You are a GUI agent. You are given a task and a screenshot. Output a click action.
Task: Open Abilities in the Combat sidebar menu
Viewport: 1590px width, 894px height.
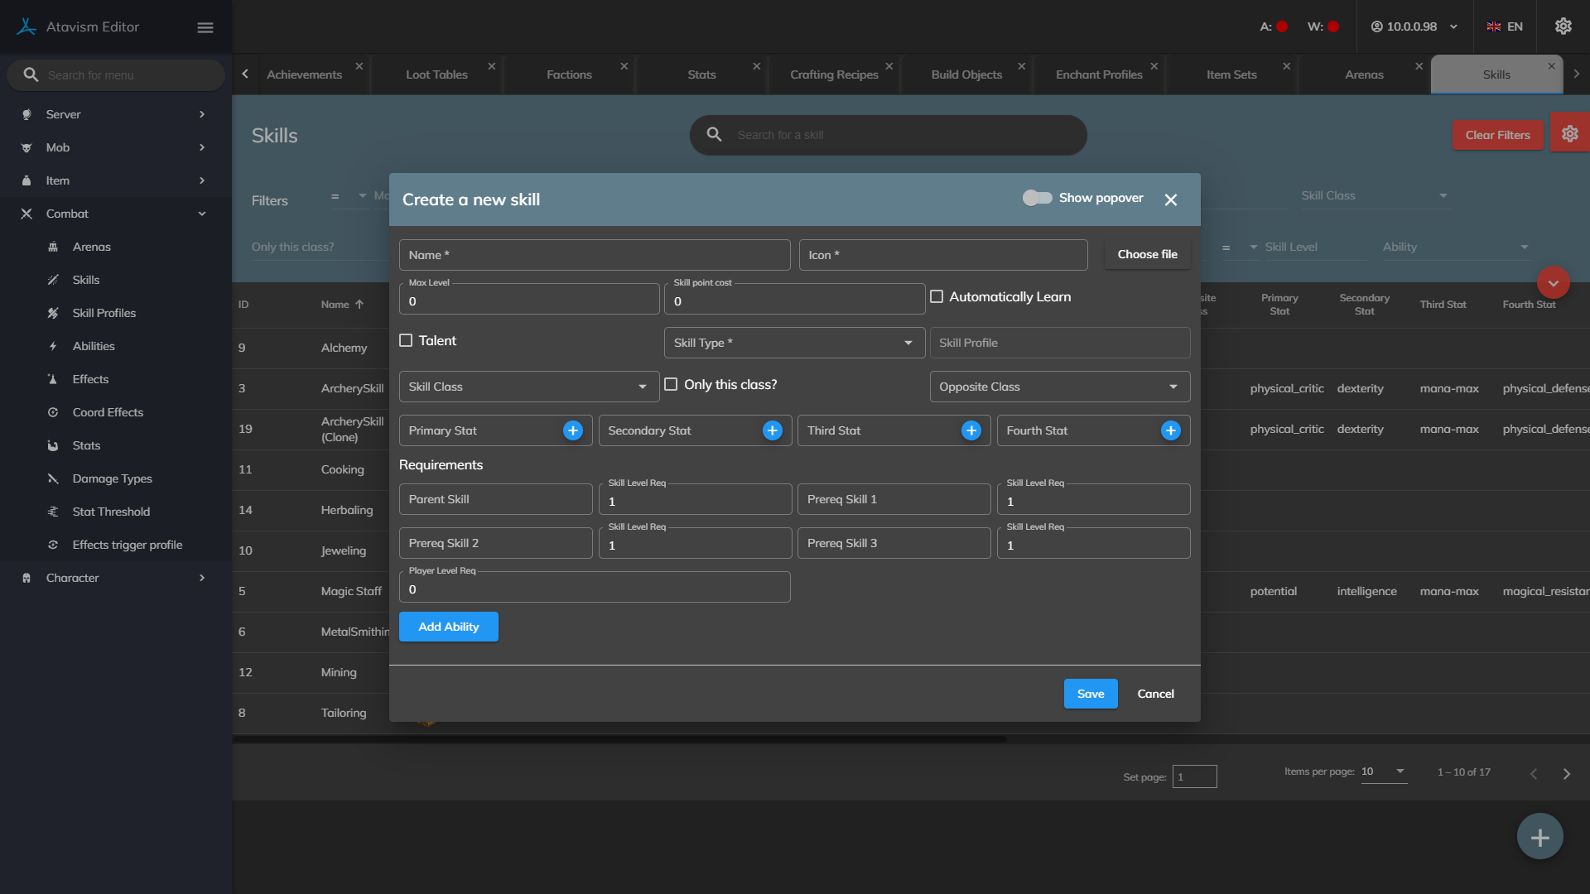[x=94, y=346]
